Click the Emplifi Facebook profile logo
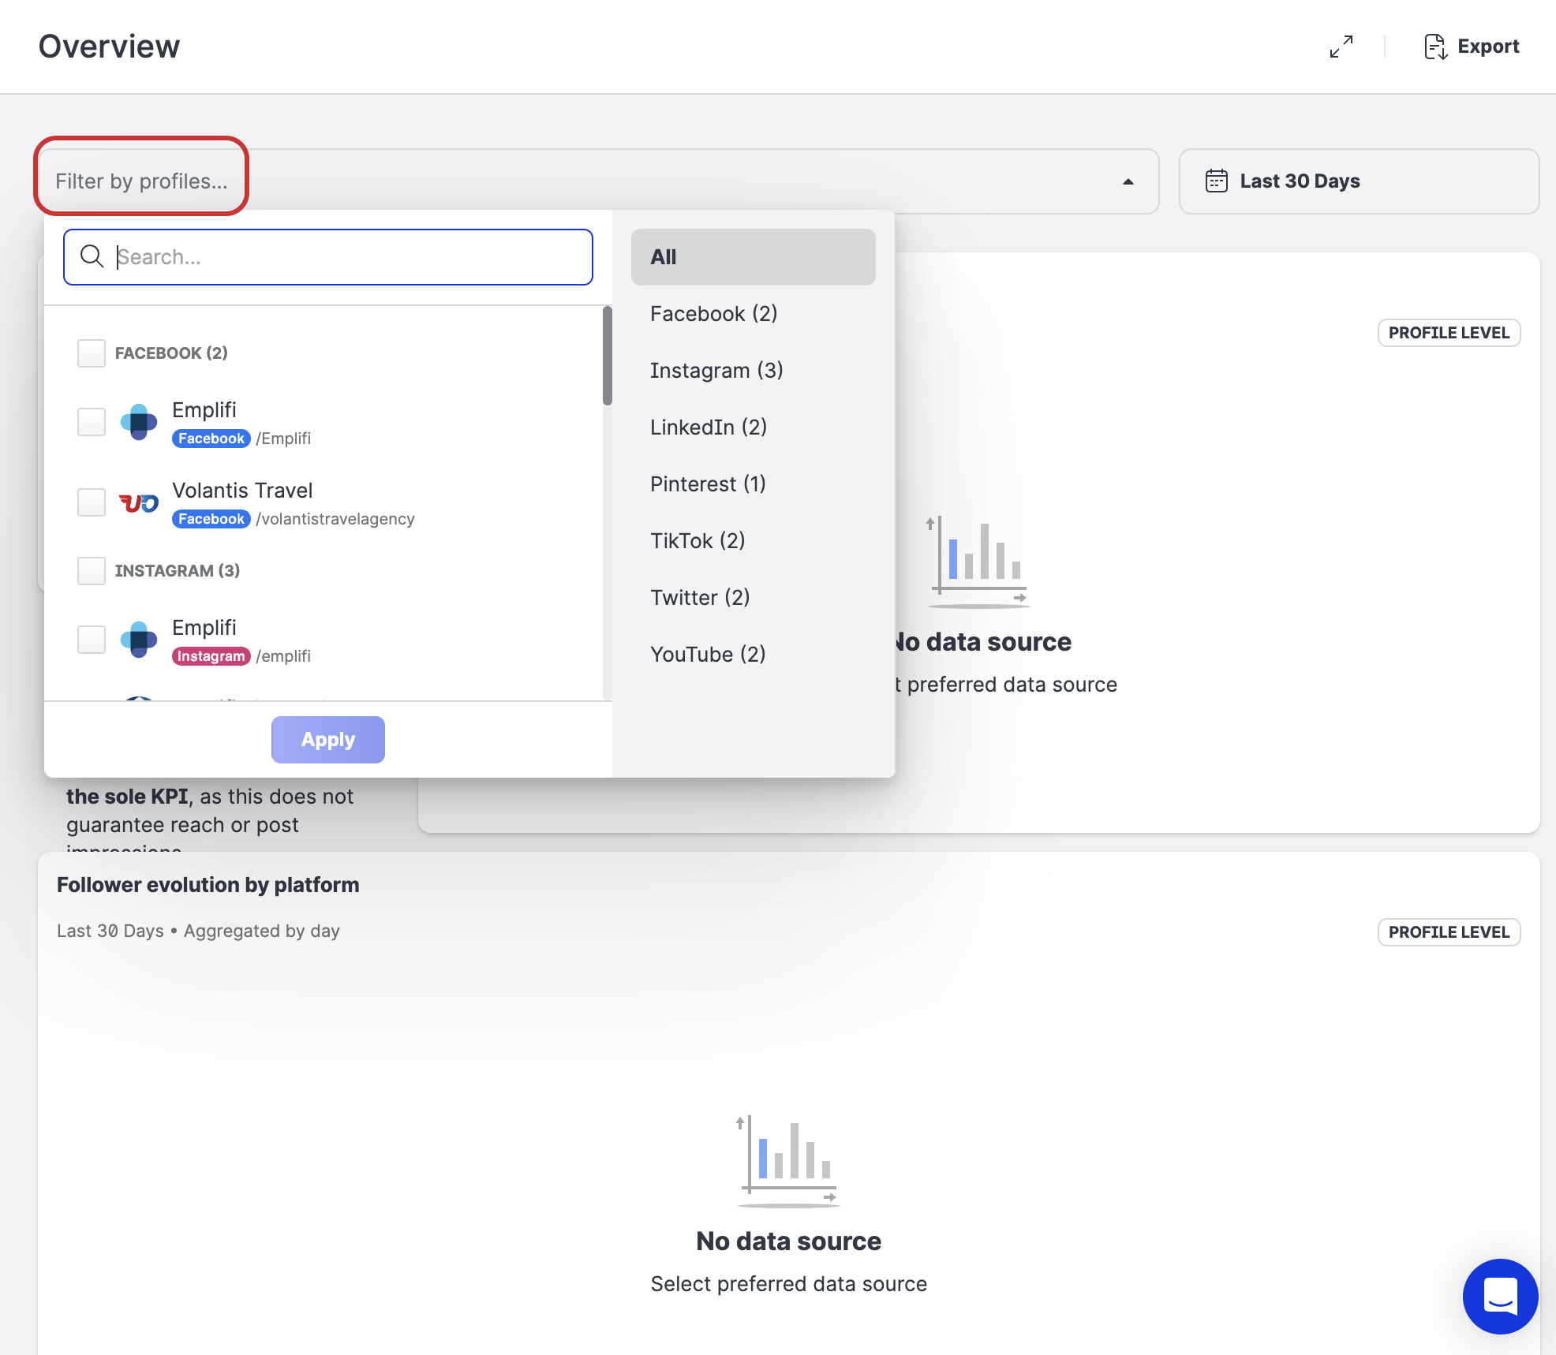The image size is (1556, 1355). point(139,422)
